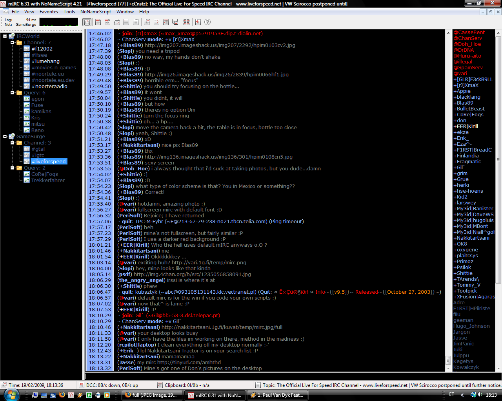Viewport: 502px width, 401px height.
Task: Collapse the 'Channel: 7' folder
Action: coord(13,43)
